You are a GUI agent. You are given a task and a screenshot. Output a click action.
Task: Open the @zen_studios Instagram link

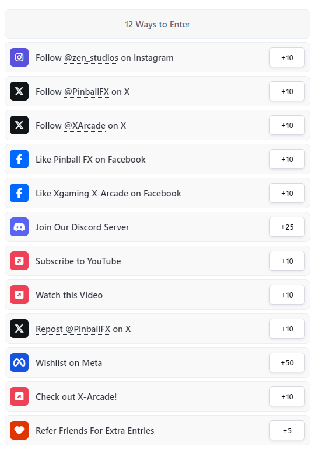point(91,58)
